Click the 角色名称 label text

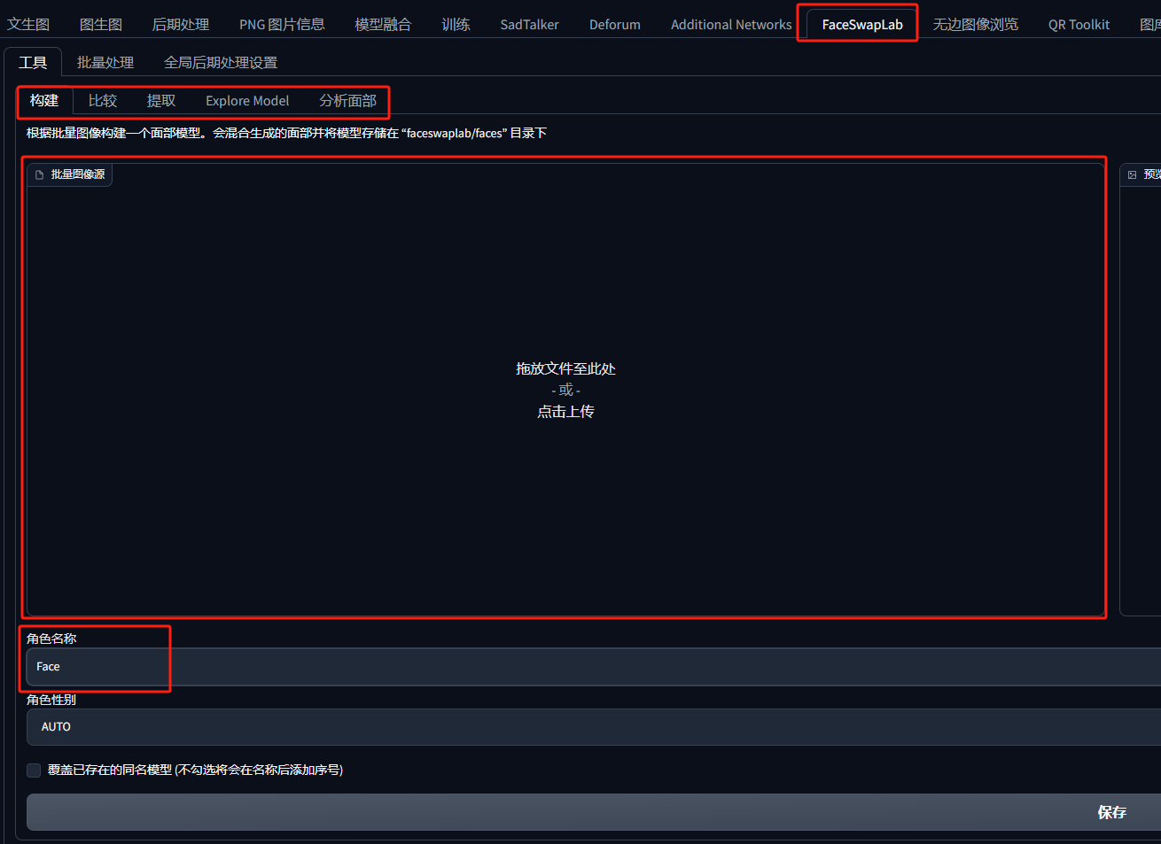[51, 639]
